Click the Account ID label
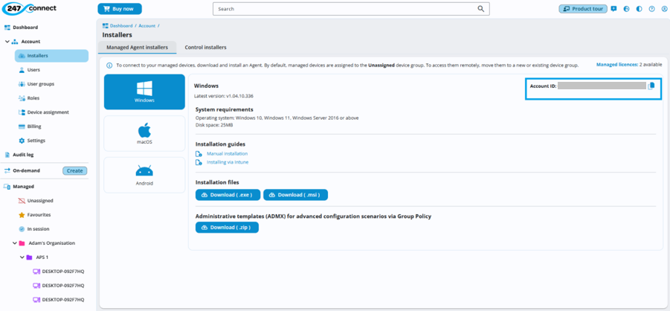The image size is (670, 311). tap(543, 86)
